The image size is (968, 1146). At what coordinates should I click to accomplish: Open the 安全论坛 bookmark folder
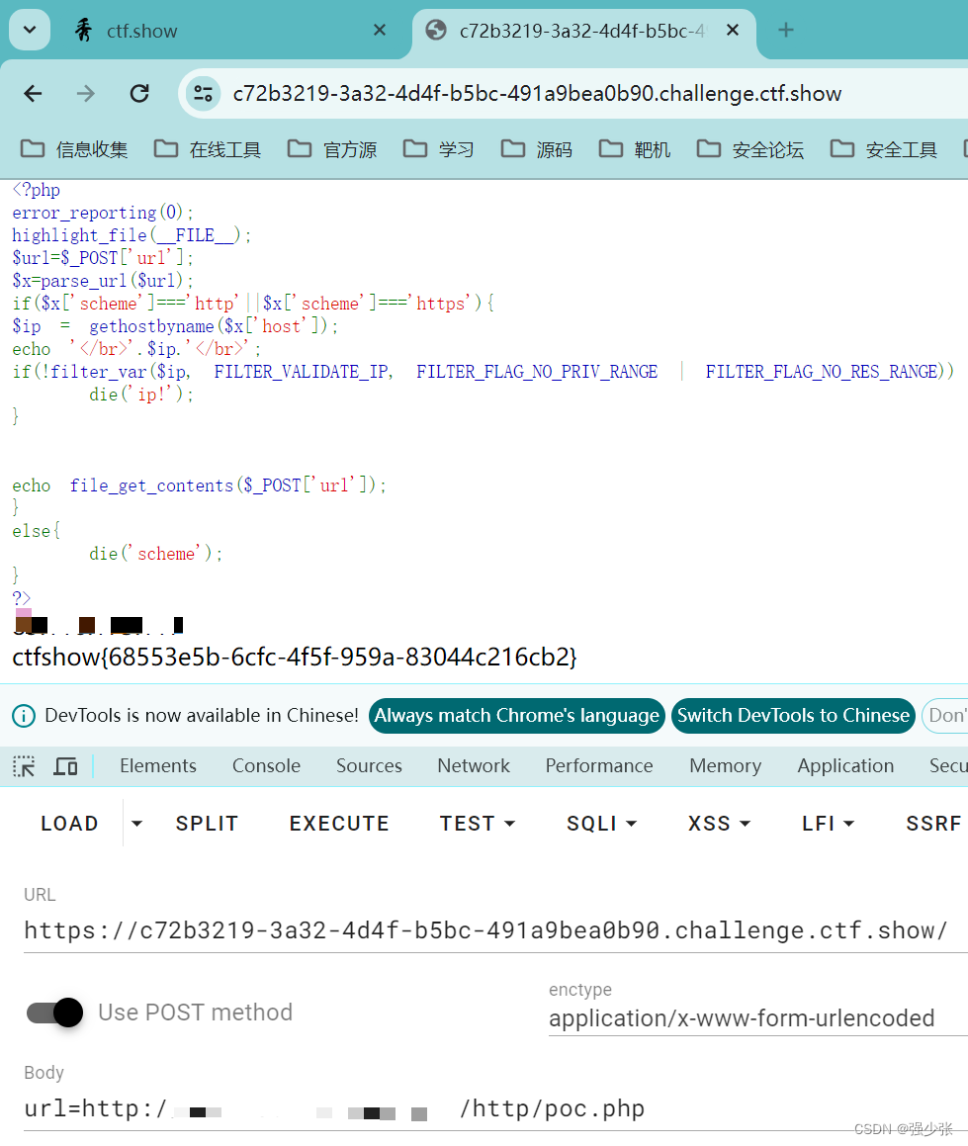coord(750,150)
